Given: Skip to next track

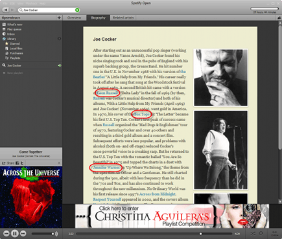Looking at the screenshot, I should click(x=23, y=233).
